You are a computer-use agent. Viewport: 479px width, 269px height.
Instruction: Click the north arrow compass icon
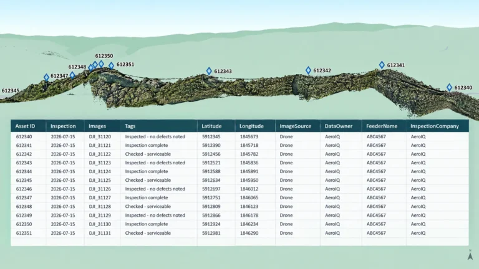470,255
